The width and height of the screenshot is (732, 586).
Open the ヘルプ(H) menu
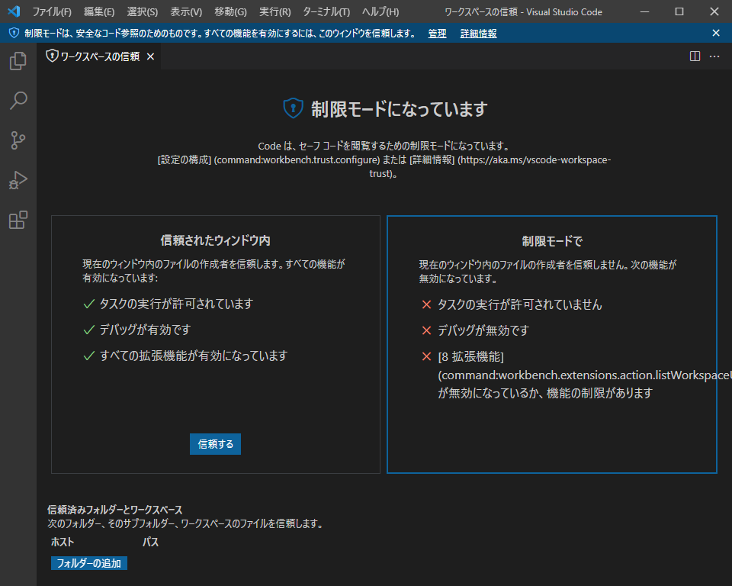[x=380, y=11]
